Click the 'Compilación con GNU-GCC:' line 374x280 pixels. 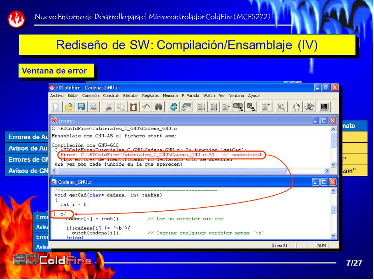pyautogui.click(x=86, y=145)
